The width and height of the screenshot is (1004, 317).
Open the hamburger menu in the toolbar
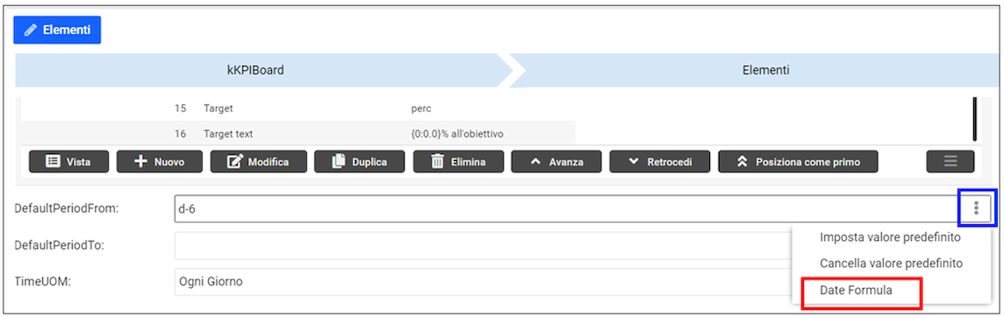pos(950,162)
